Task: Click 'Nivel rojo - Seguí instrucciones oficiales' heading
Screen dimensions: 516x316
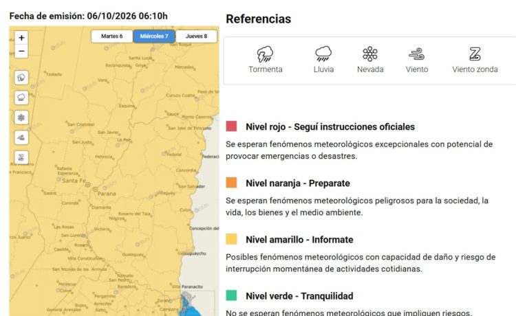Action: pos(330,127)
